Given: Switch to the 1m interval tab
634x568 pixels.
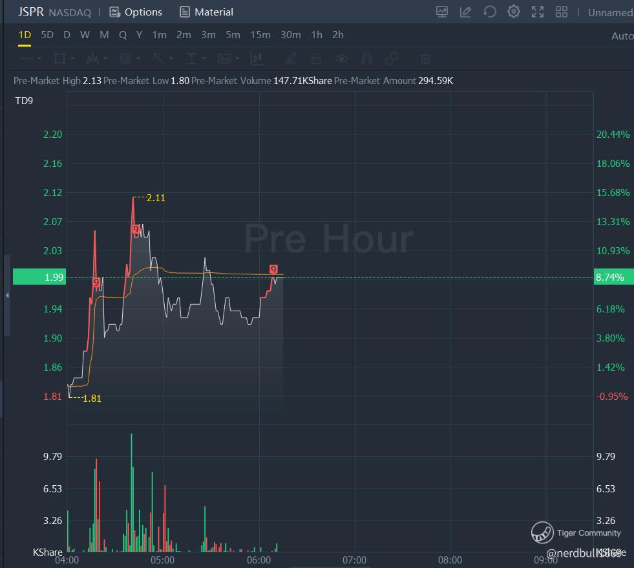Looking at the screenshot, I should point(160,35).
